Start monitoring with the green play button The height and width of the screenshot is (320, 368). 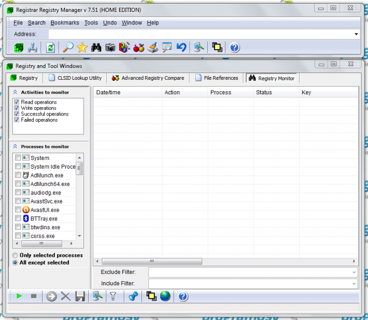tap(20, 296)
